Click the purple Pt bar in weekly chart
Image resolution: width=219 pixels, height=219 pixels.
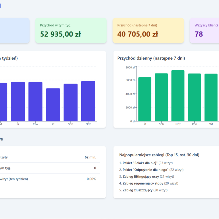(53, 105)
